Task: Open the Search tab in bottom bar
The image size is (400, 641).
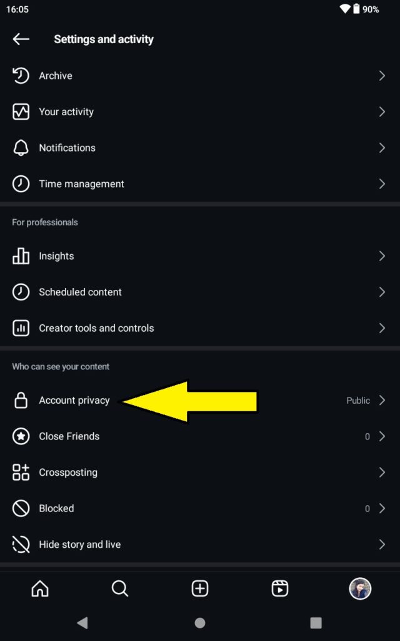Action: point(120,588)
